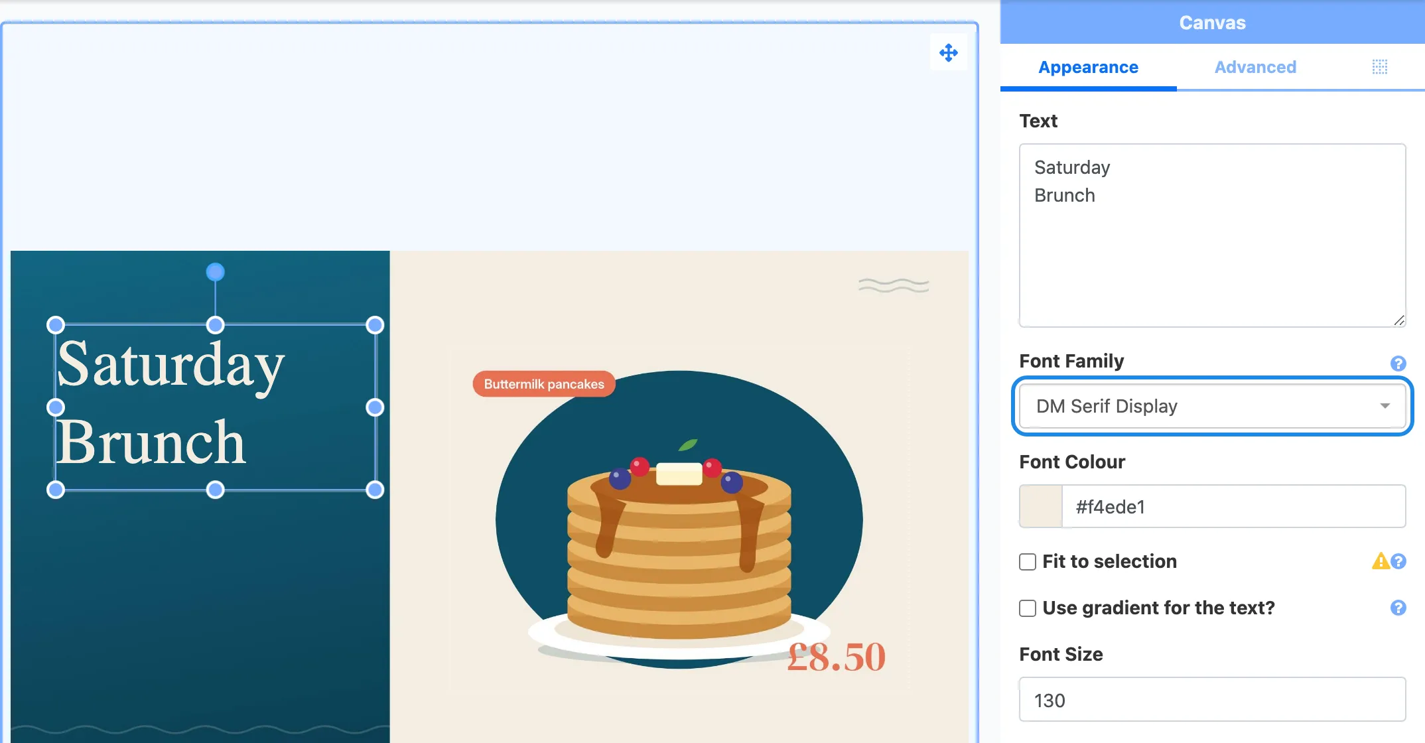The height and width of the screenshot is (743, 1425).
Task: Click the rotation handle above the text box
Action: (x=215, y=271)
